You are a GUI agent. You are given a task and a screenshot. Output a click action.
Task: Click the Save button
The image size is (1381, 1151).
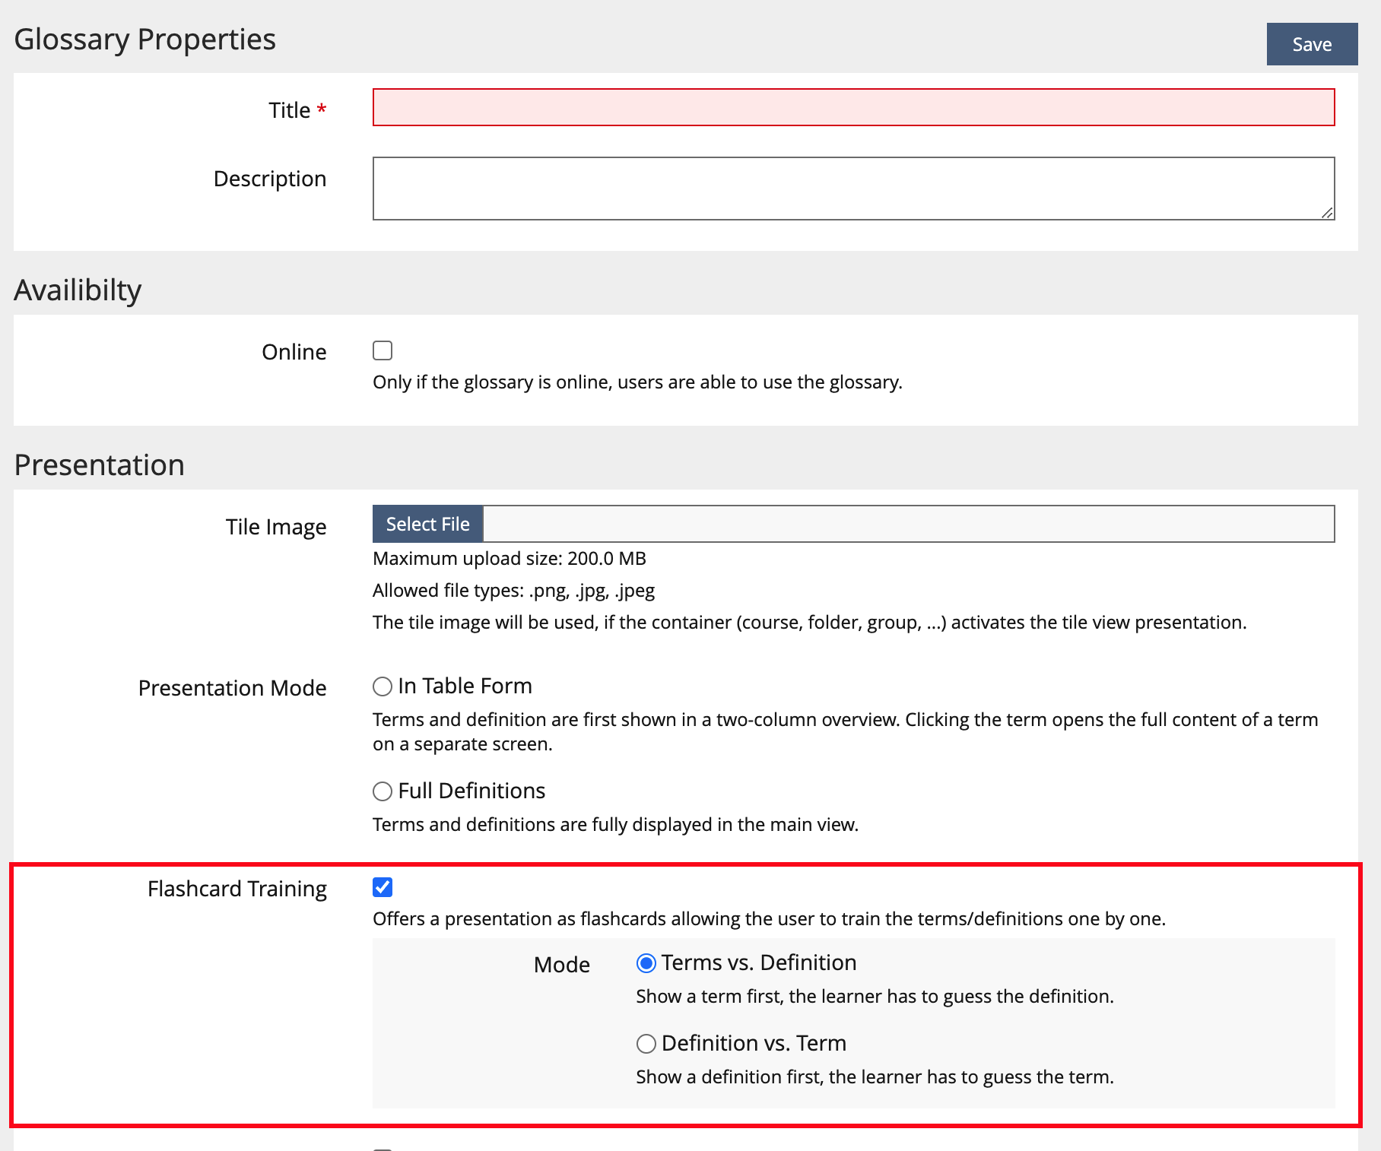[1311, 44]
